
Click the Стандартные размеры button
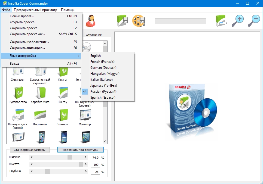29,150
